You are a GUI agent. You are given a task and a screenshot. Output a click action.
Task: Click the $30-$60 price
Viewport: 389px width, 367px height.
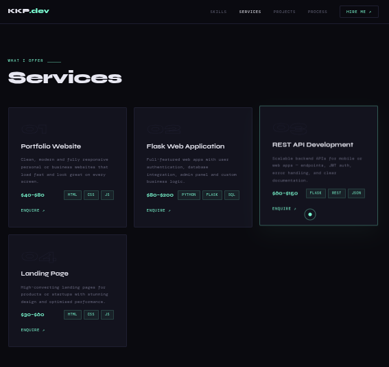[x=32, y=315]
